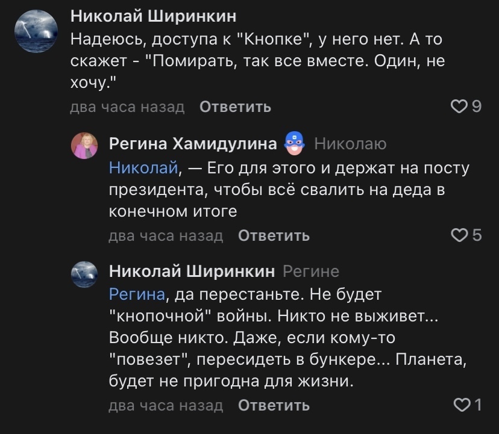
Task: Click the timestamp under Регина Хамидулина's reply
Action: tap(166, 235)
